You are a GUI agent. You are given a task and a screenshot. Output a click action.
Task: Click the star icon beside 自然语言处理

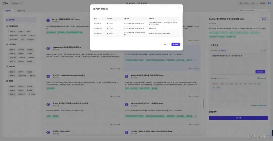point(7,26)
